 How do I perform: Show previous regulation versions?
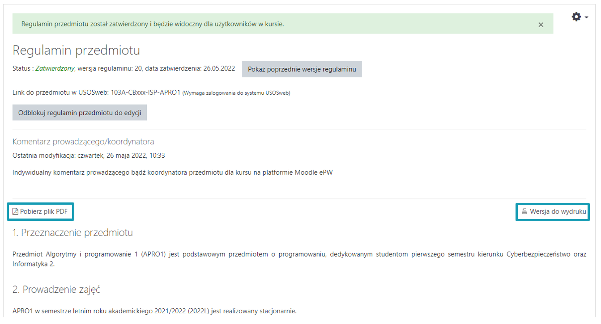click(302, 69)
